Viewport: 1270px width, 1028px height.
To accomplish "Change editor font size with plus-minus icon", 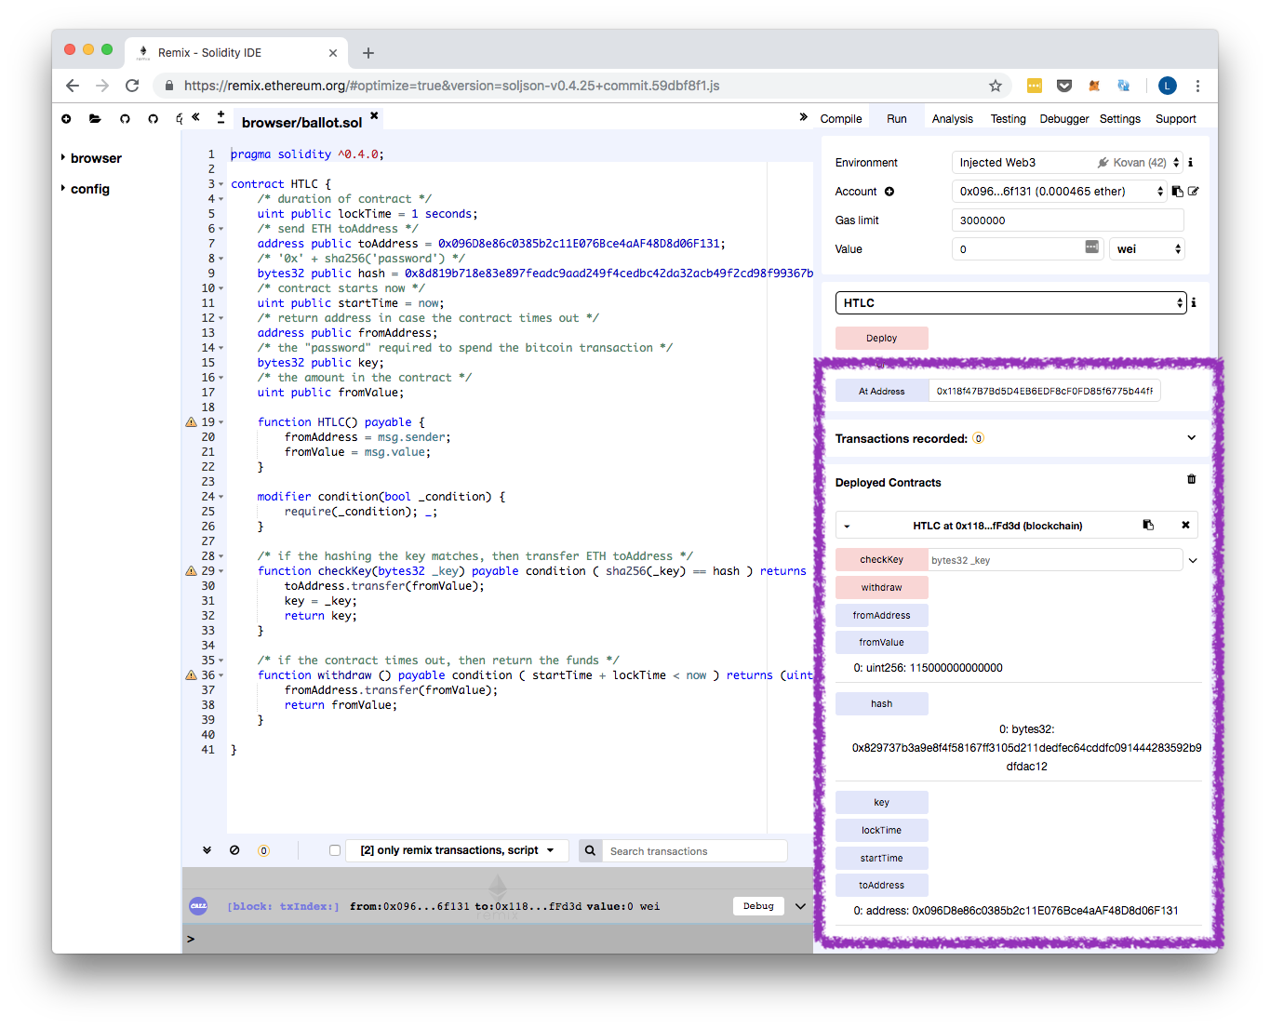I will 221,117.
